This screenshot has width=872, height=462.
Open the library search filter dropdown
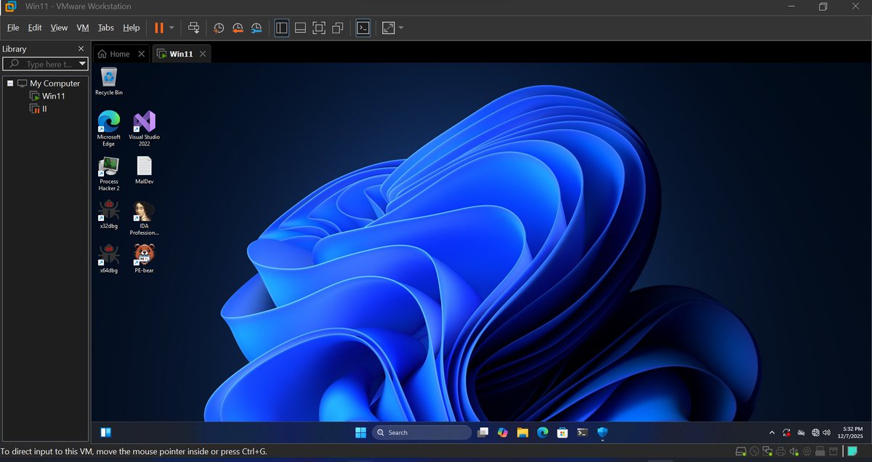point(83,64)
